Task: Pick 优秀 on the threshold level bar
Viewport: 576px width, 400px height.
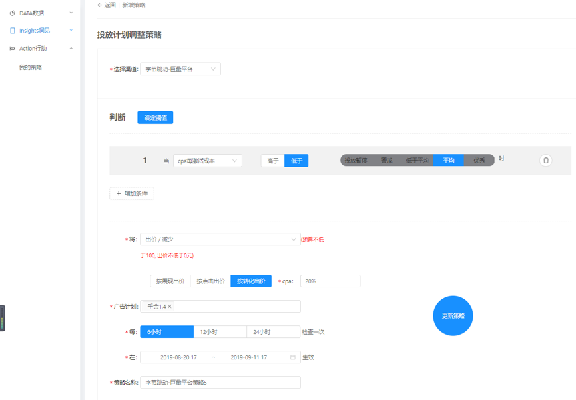Action: pos(479,161)
